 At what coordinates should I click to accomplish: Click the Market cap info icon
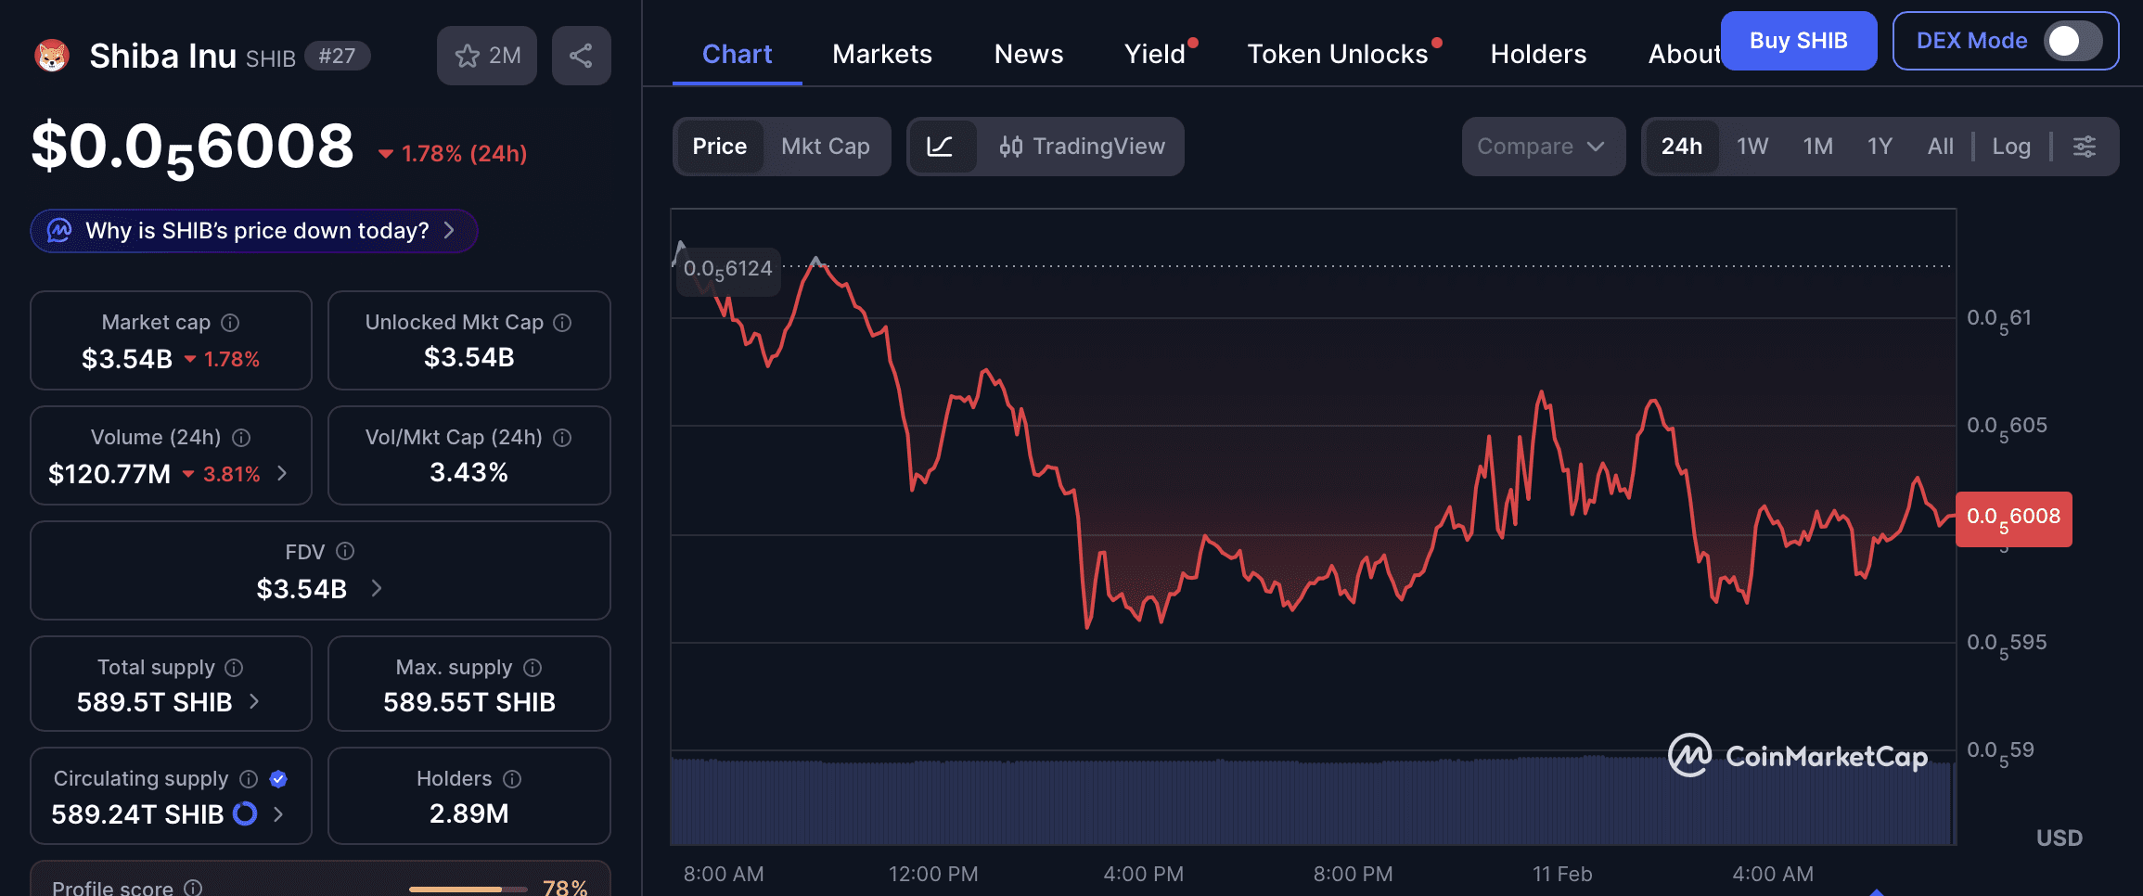(x=230, y=323)
